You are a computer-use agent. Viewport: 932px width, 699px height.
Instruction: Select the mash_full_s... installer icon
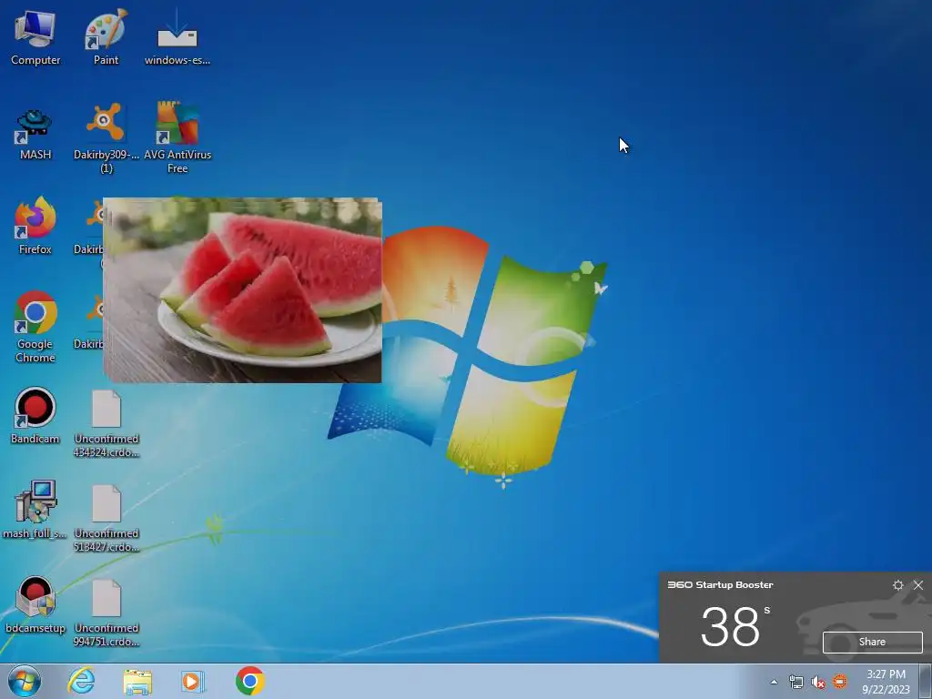pos(35,510)
